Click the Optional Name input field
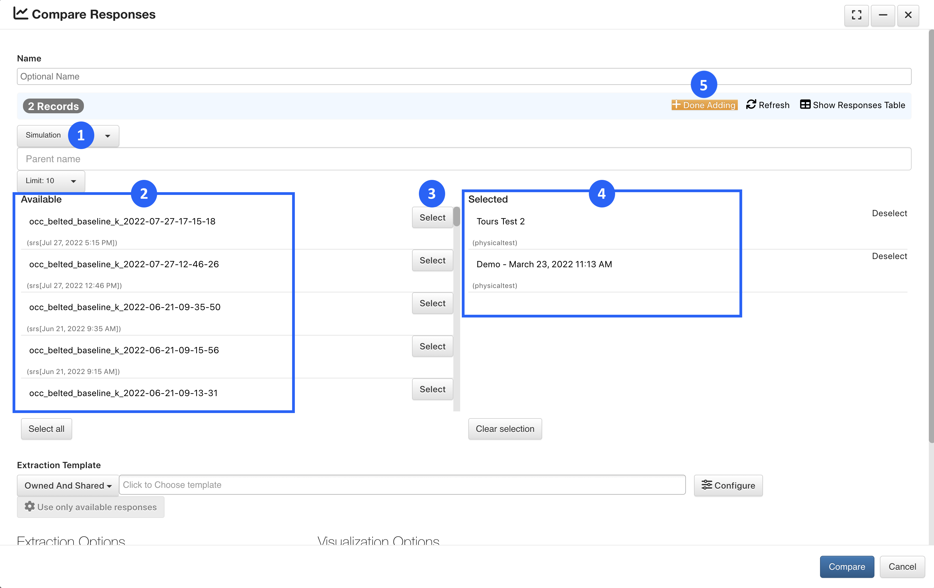This screenshot has width=934, height=588. (x=464, y=76)
